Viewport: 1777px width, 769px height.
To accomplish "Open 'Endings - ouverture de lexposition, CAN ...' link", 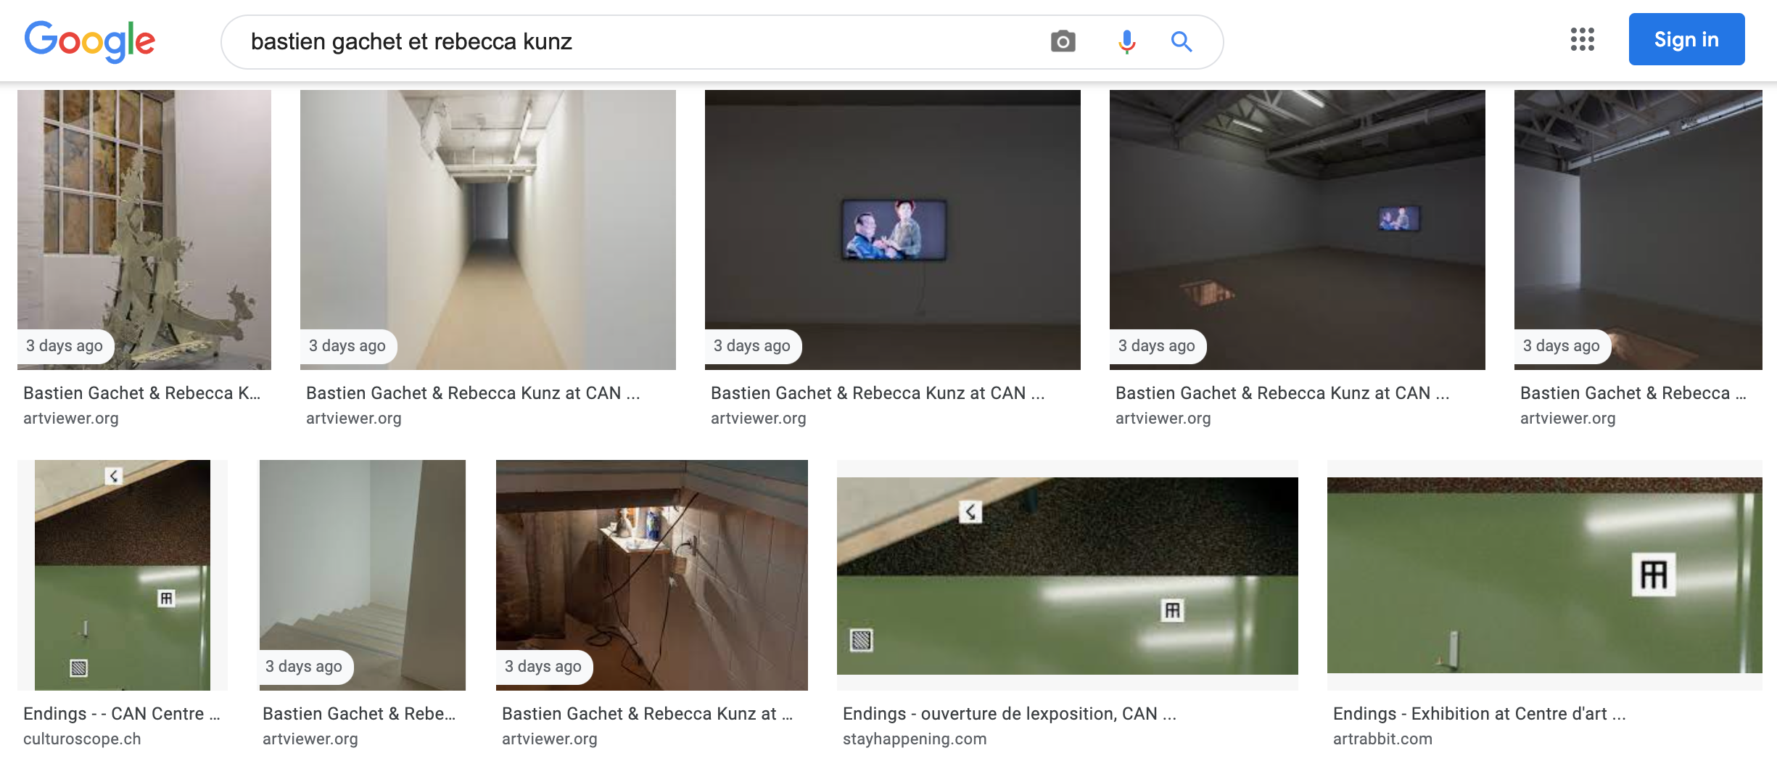I will pos(1010,714).
